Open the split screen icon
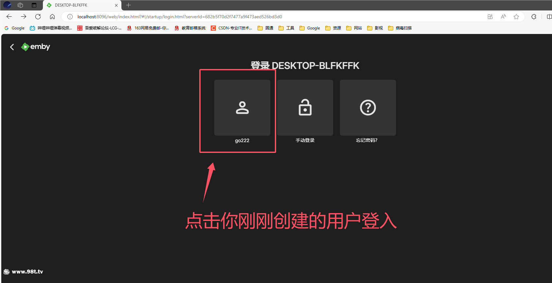Image resolution: width=552 pixels, height=283 pixels. point(549,17)
